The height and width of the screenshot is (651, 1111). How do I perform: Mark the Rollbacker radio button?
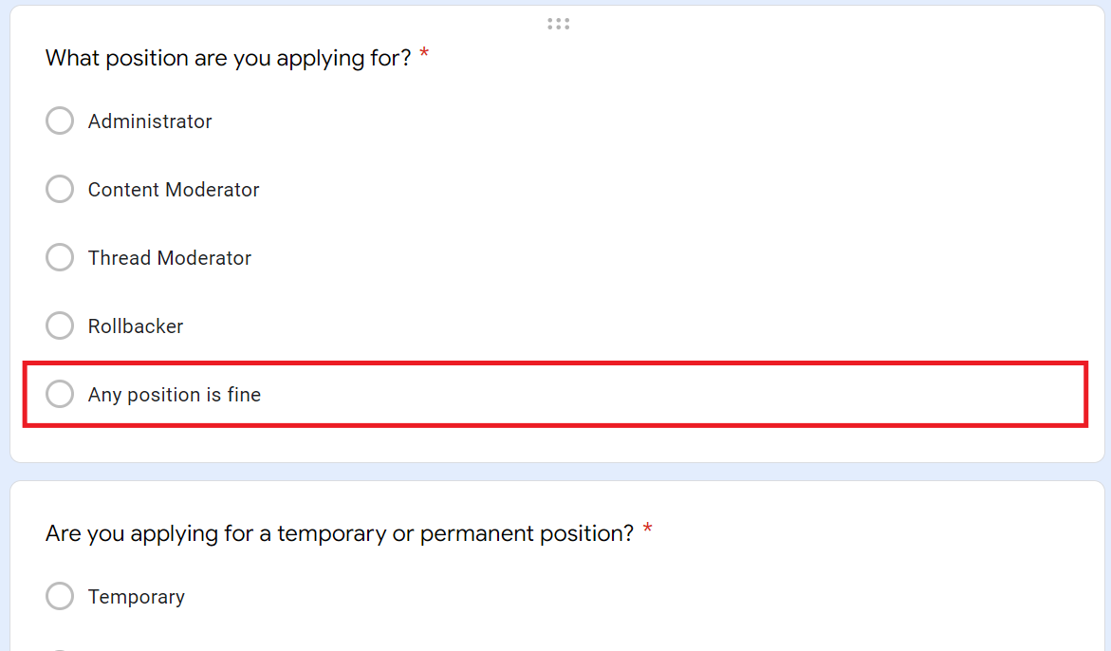(60, 326)
